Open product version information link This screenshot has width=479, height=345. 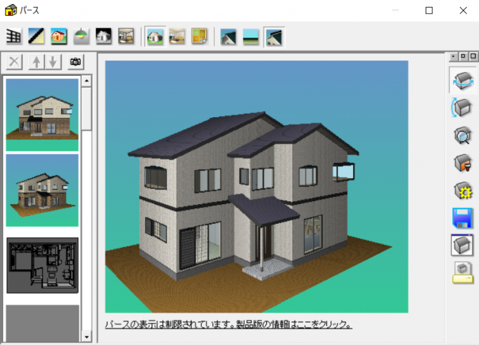(229, 324)
